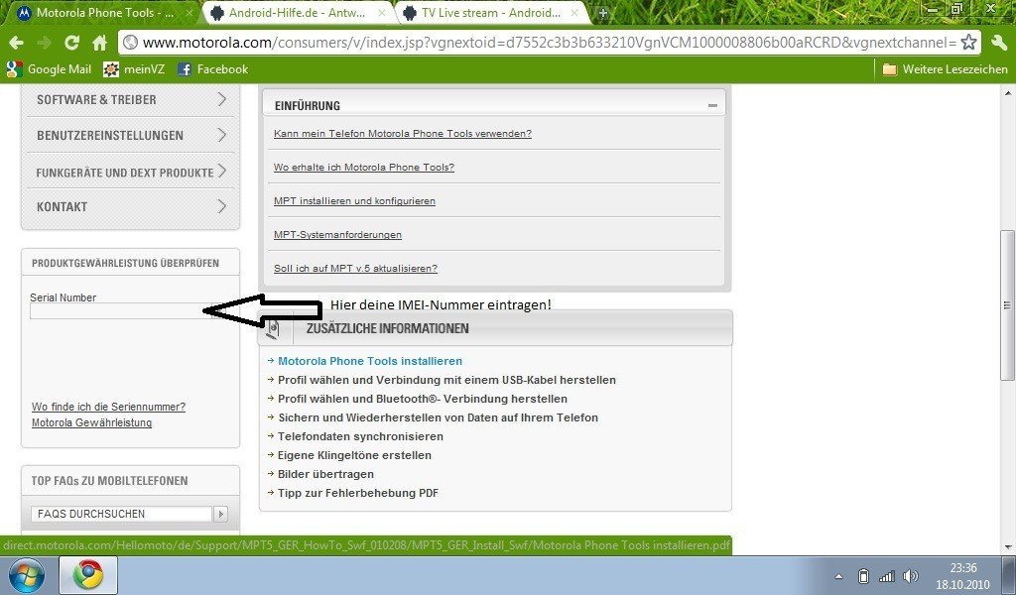The width and height of the screenshot is (1016, 595).
Task: Click the page vertical scrollbar thumb
Action: coord(1007,305)
